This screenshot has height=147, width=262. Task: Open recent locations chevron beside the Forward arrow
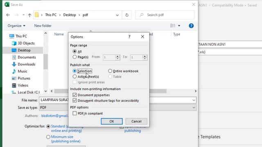click(x=24, y=15)
